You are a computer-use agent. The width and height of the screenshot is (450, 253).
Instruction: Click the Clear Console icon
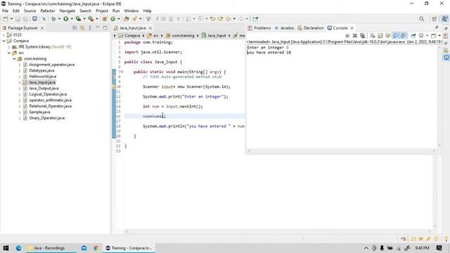click(373, 36)
